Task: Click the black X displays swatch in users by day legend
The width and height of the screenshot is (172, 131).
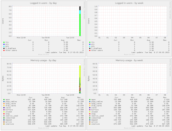Action: (4, 48)
